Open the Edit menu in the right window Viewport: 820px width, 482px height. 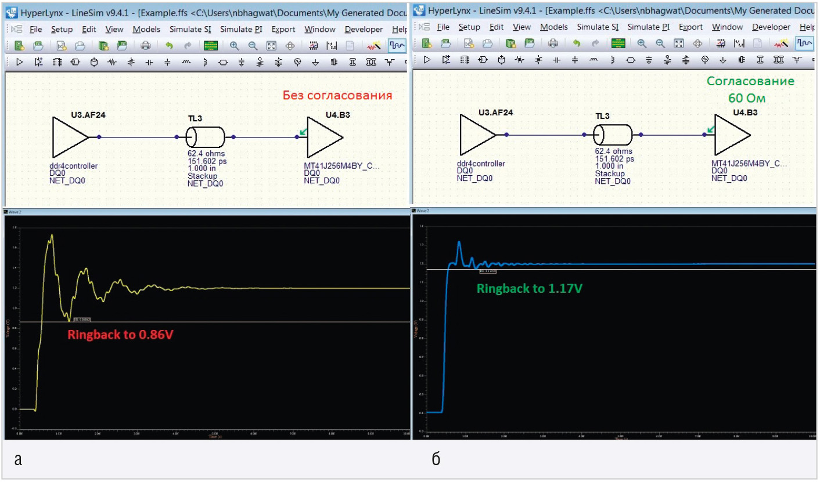pyautogui.click(x=497, y=27)
